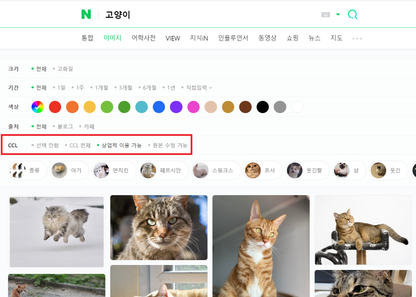Pick the white color swatch
The image size is (416, 297).
click(x=297, y=107)
